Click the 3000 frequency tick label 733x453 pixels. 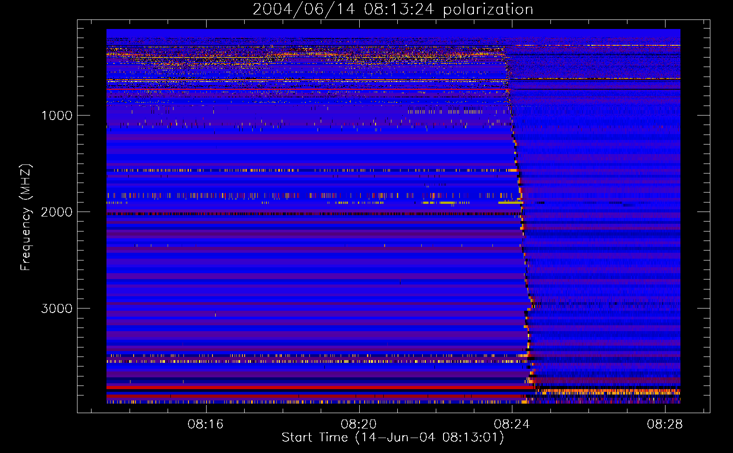coord(57,308)
